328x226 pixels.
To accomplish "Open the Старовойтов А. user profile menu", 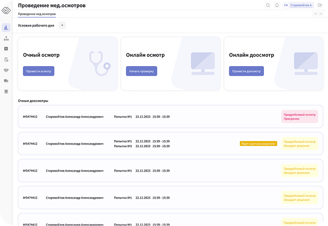I will (x=298, y=5).
